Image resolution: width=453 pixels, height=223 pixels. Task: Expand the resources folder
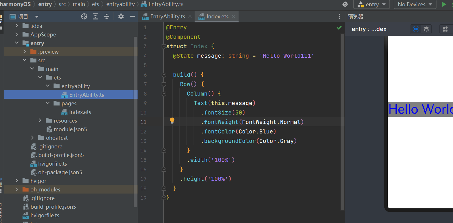(x=40, y=121)
